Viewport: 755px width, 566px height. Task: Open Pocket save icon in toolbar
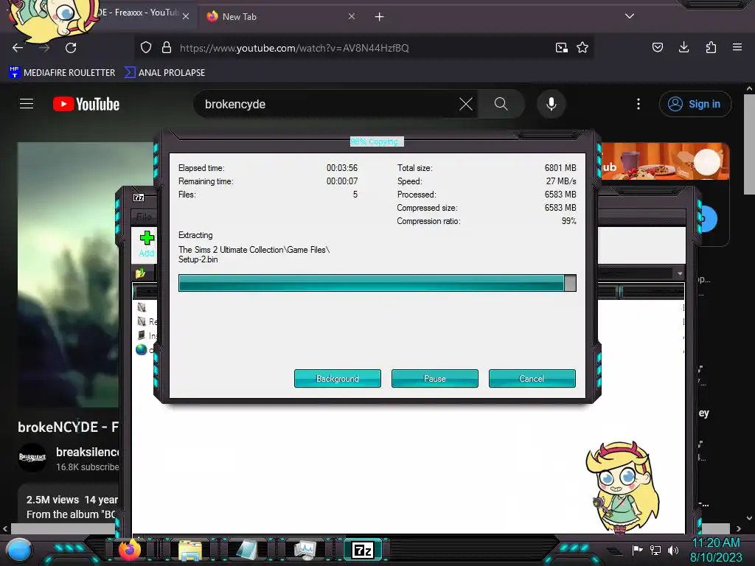(658, 47)
